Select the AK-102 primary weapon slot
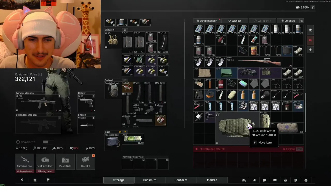 click(38, 103)
